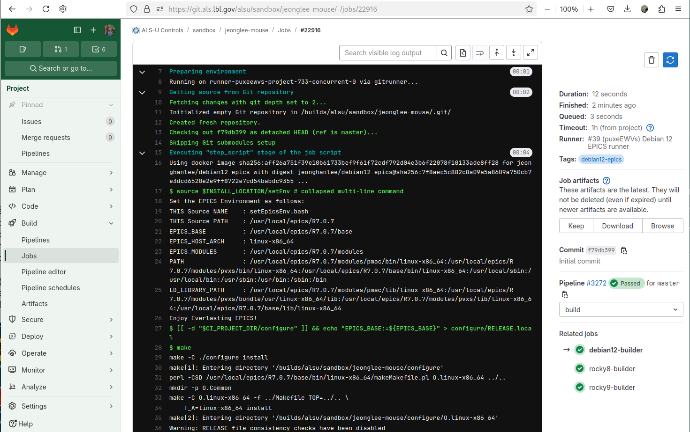Copy commit SHA f79db399
690x432 pixels.
point(624,250)
